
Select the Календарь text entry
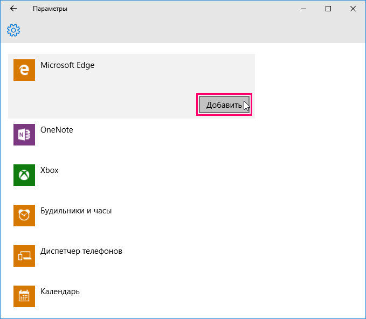60,292
